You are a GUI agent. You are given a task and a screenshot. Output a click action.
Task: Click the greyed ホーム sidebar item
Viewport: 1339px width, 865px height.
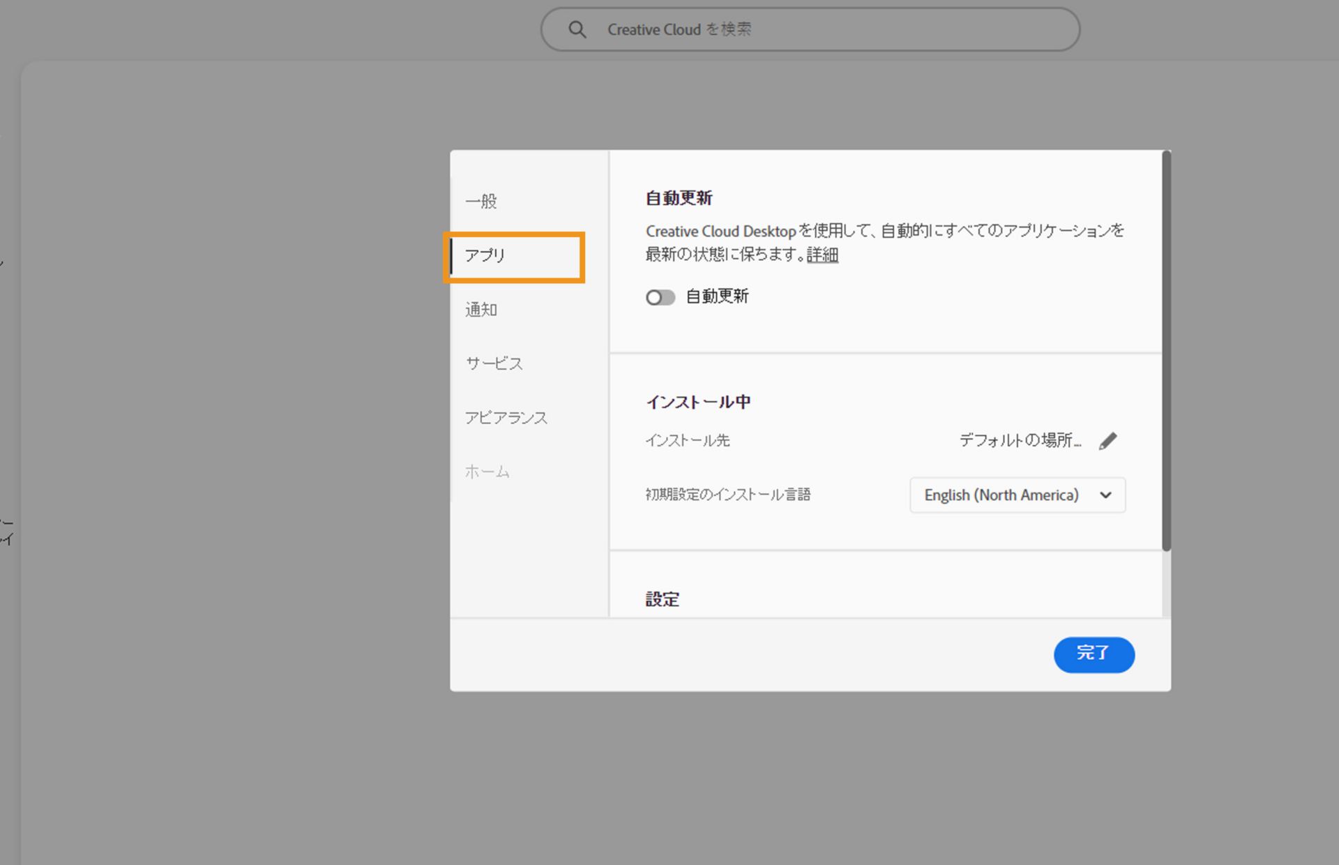pos(487,472)
